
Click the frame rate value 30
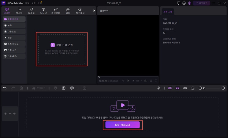click(x=164, y=33)
